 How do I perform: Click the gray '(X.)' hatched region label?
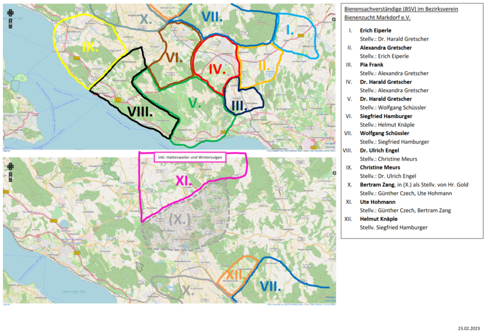pos(180,220)
